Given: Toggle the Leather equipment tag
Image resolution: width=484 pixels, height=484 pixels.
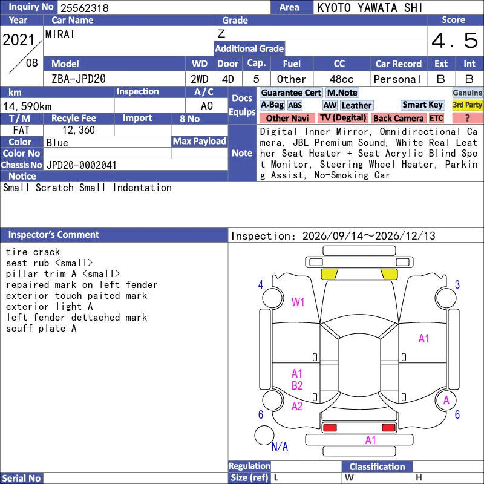Looking at the screenshot, I should [x=356, y=105].
